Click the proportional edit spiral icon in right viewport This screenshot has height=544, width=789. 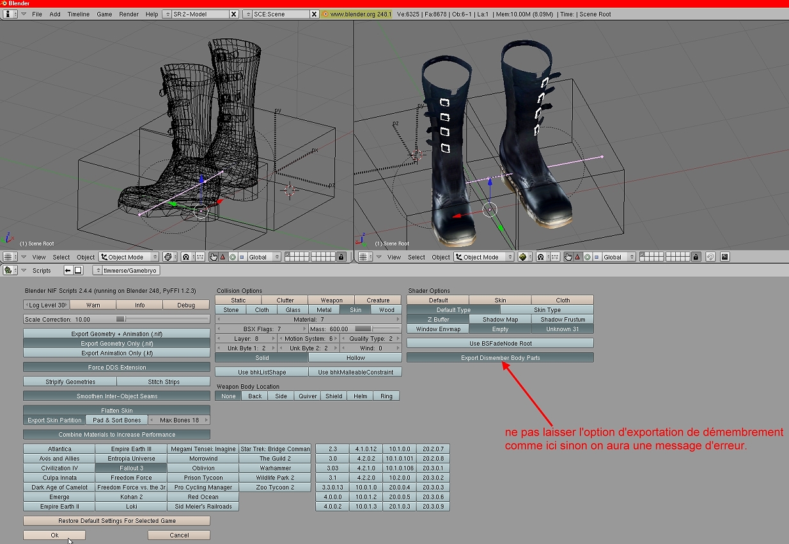click(x=710, y=257)
